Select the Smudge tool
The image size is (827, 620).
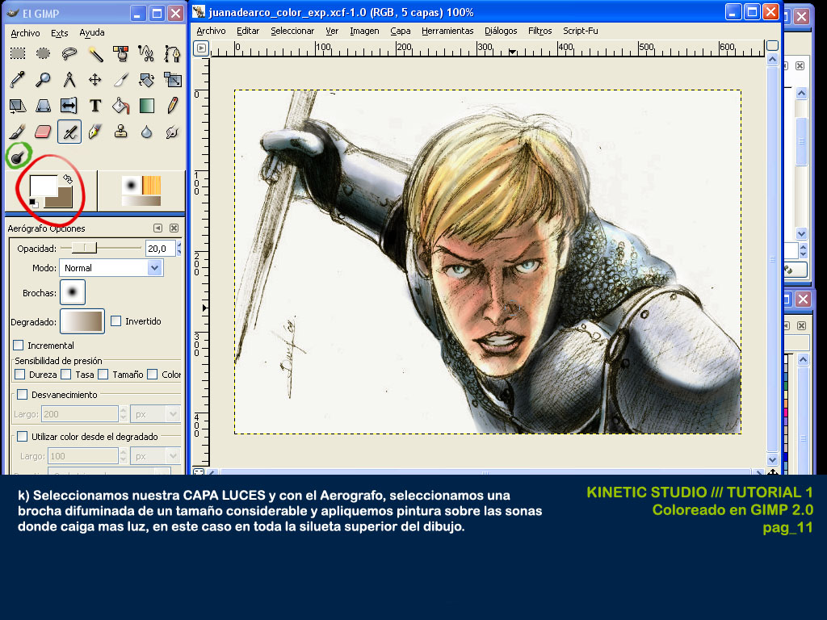pyautogui.click(x=172, y=132)
